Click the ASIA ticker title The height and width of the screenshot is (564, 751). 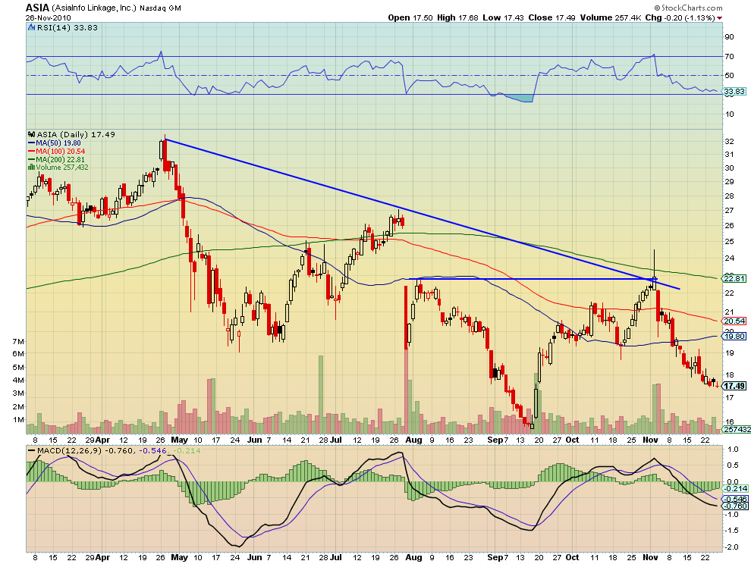tap(37, 8)
